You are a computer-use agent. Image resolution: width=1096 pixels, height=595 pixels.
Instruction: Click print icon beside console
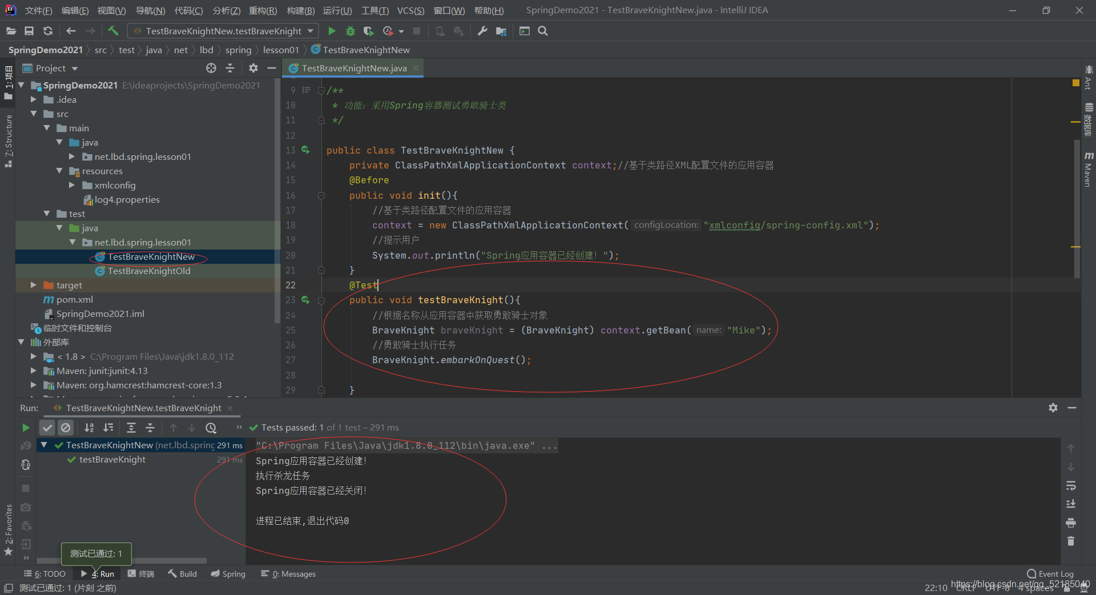coord(1071,522)
